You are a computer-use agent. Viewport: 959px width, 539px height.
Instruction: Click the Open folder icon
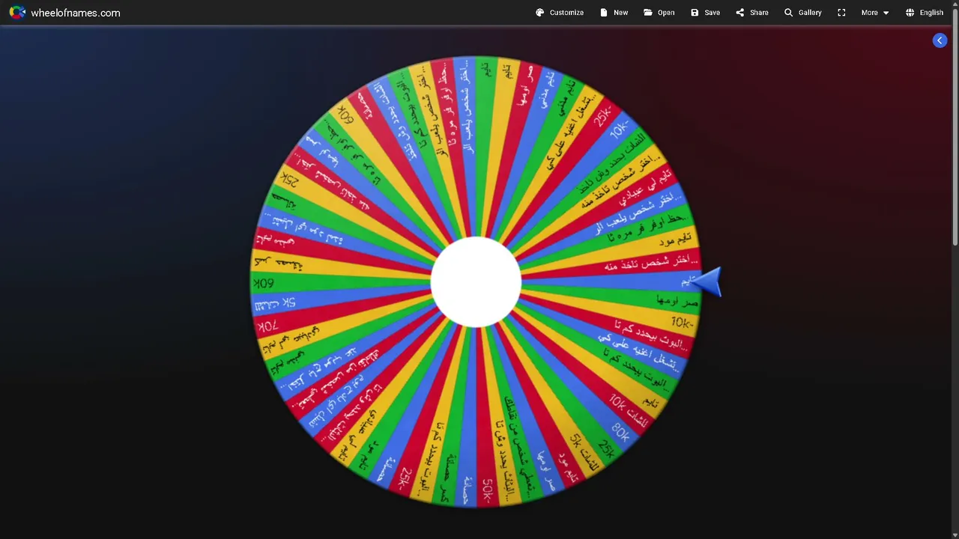pos(648,13)
